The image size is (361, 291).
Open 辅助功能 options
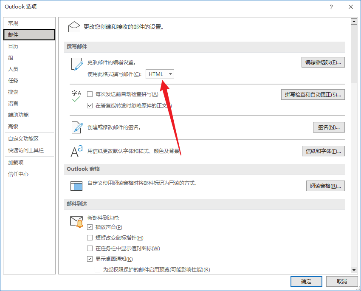coord(29,115)
